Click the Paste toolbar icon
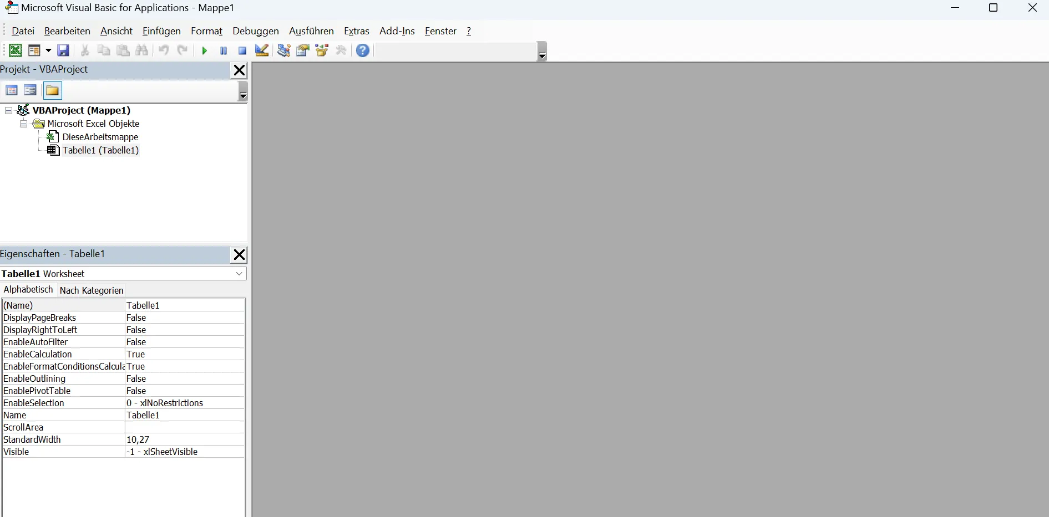1049x517 pixels. pyautogui.click(x=123, y=50)
